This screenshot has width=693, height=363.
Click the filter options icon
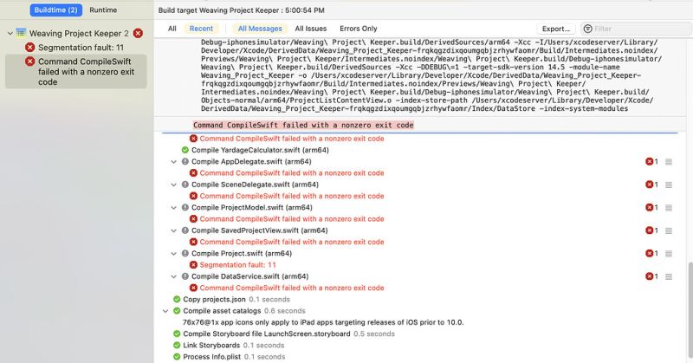[x=587, y=29]
